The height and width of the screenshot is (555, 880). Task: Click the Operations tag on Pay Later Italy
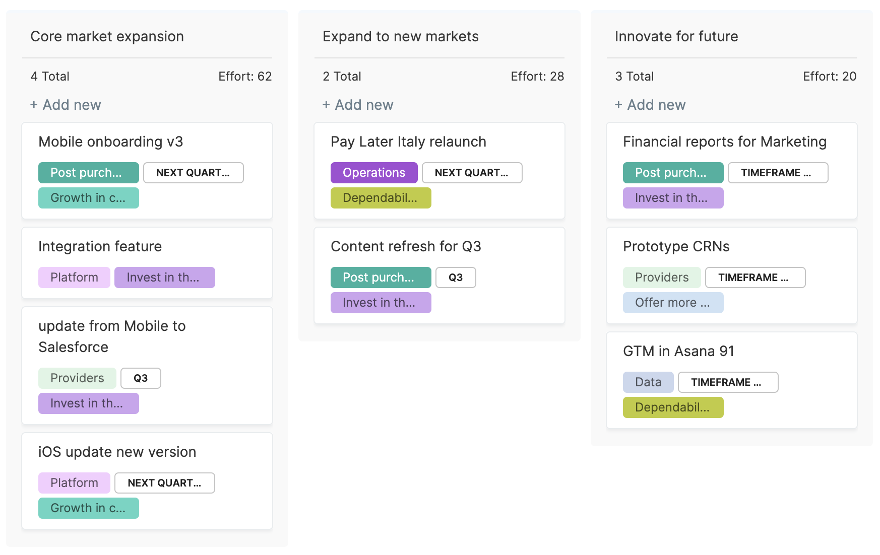(x=374, y=173)
